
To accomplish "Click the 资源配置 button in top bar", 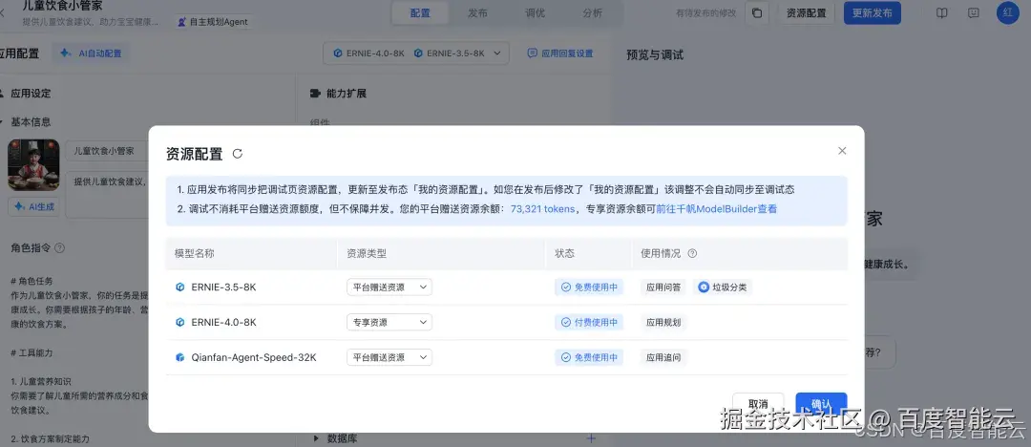I will click(806, 13).
